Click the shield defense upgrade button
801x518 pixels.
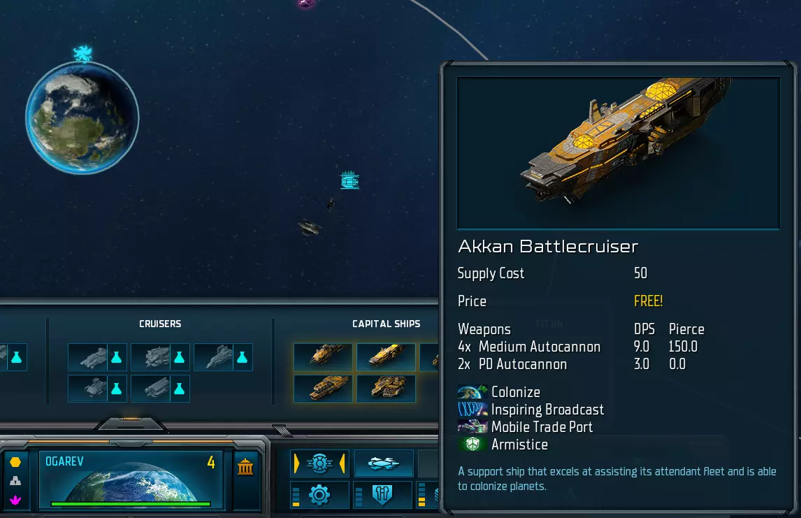coord(382,495)
